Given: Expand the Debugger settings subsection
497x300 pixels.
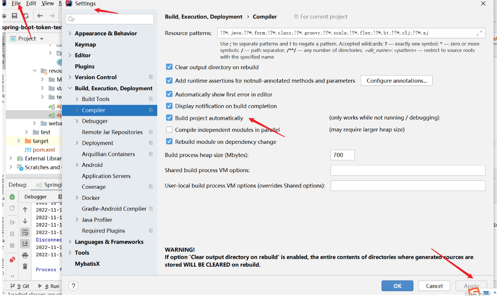Looking at the screenshot, I should coord(77,121).
